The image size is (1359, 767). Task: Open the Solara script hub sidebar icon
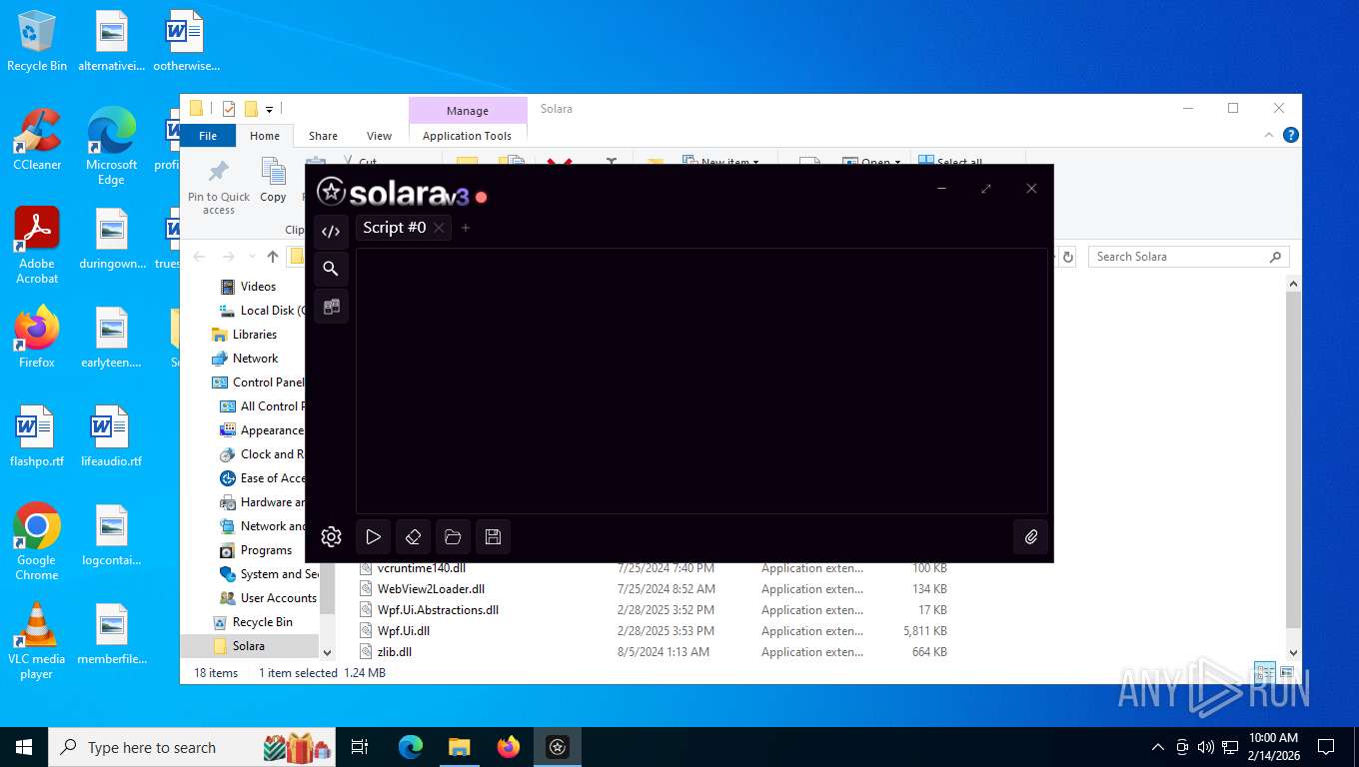pyautogui.click(x=331, y=307)
